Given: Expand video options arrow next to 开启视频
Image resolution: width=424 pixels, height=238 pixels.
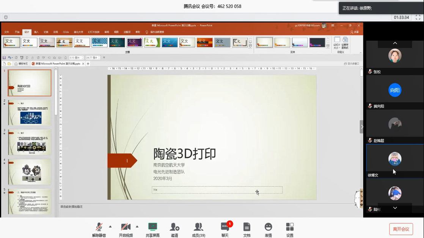Looking at the screenshot, I should tap(137, 227).
